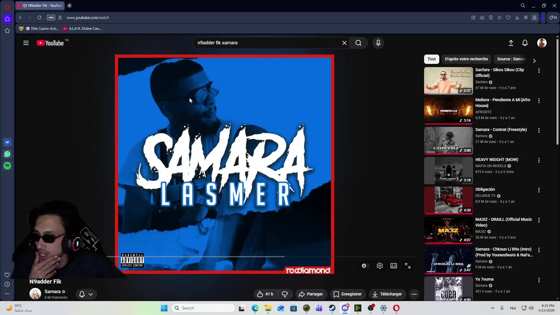Image resolution: width=560 pixels, height=315 pixels.
Task: Like the video with 41 k
Action: tap(265, 294)
